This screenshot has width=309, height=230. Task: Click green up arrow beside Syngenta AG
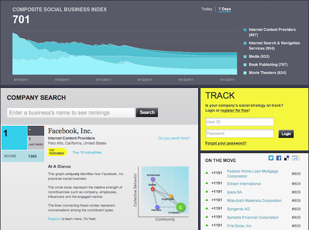pyautogui.click(x=207, y=208)
